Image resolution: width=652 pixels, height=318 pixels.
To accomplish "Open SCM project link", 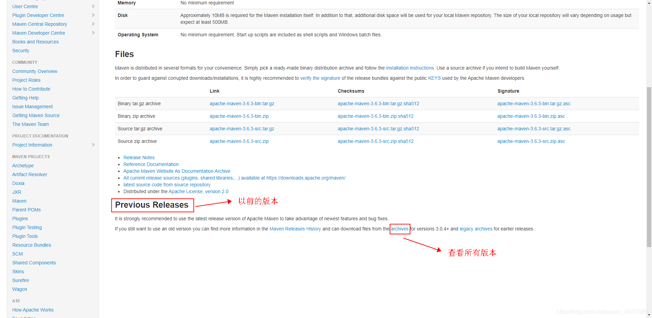I will pyautogui.click(x=17, y=254).
